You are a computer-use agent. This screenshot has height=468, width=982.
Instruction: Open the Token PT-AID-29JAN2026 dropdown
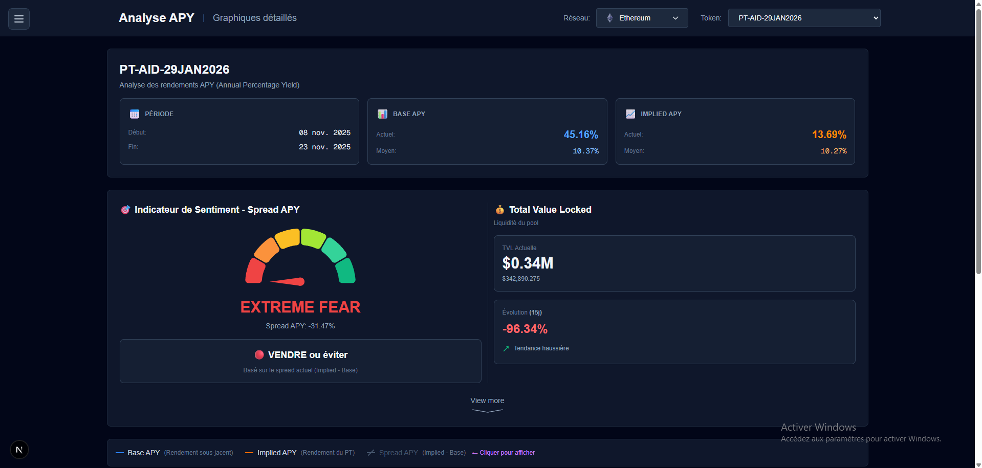pos(803,17)
